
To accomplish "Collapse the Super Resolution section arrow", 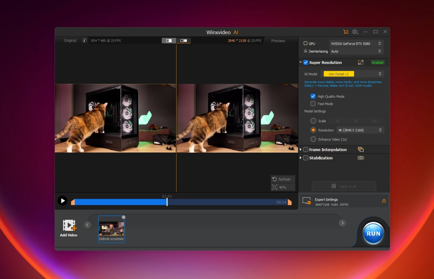I will [x=301, y=63].
